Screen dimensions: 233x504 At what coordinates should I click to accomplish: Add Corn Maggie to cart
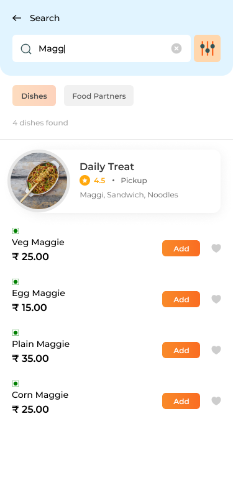point(181,401)
